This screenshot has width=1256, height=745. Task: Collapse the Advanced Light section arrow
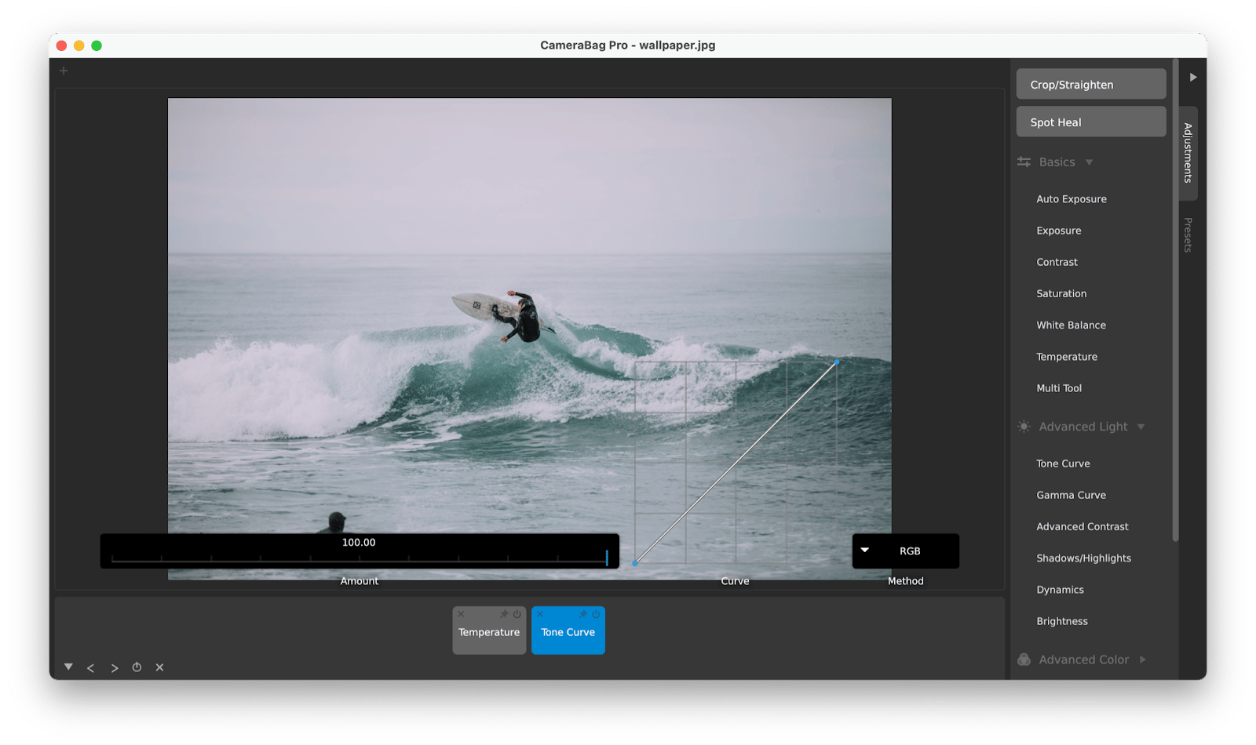(1141, 427)
